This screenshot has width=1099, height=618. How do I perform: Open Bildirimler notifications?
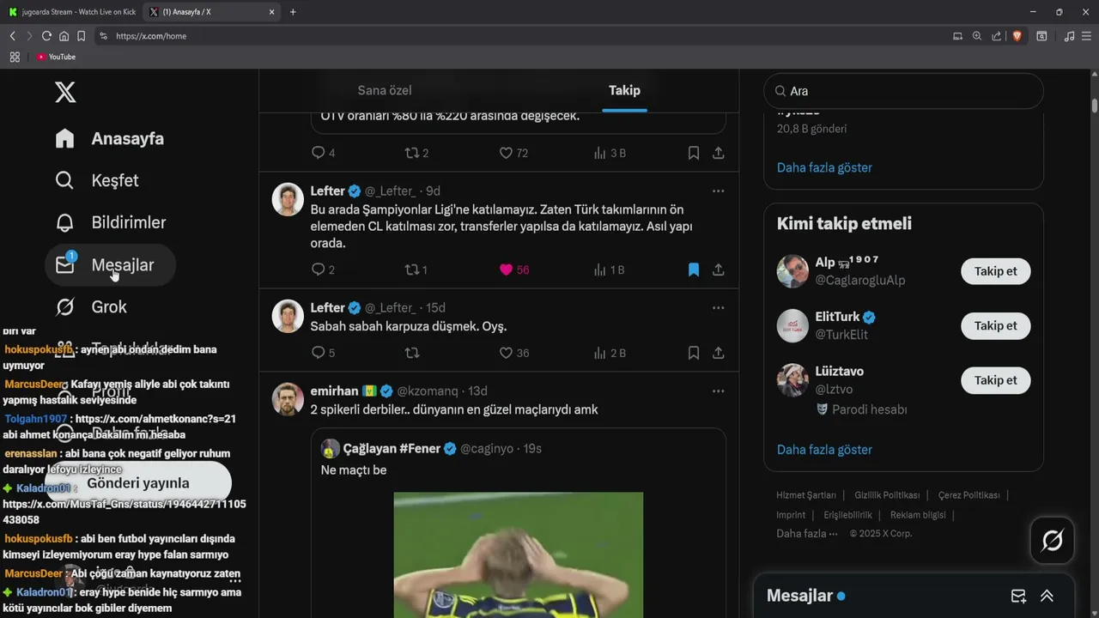[x=110, y=222]
